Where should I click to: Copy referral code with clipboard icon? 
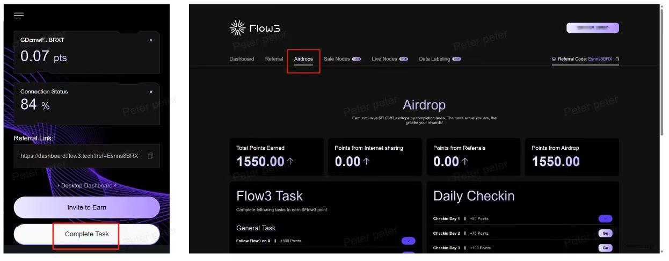point(617,59)
